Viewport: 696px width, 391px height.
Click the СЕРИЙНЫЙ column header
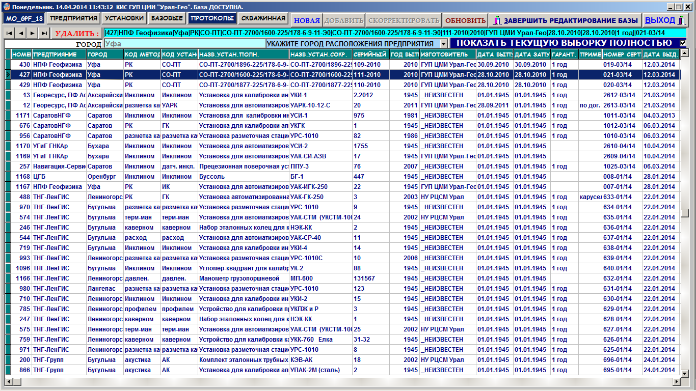(x=371, y=54)
